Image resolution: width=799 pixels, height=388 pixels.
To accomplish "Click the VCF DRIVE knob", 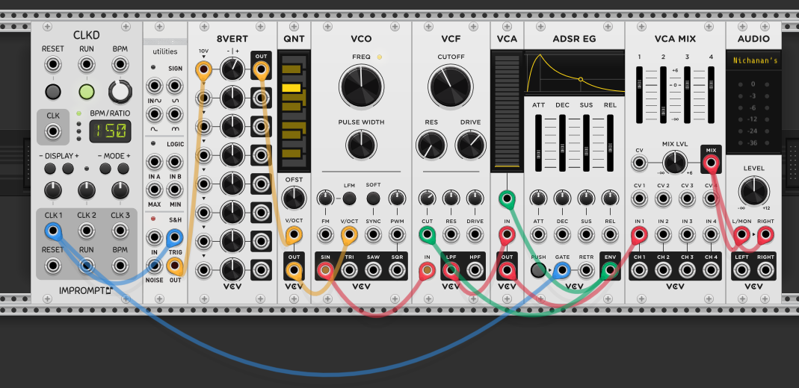I will [x=470, y=145].
